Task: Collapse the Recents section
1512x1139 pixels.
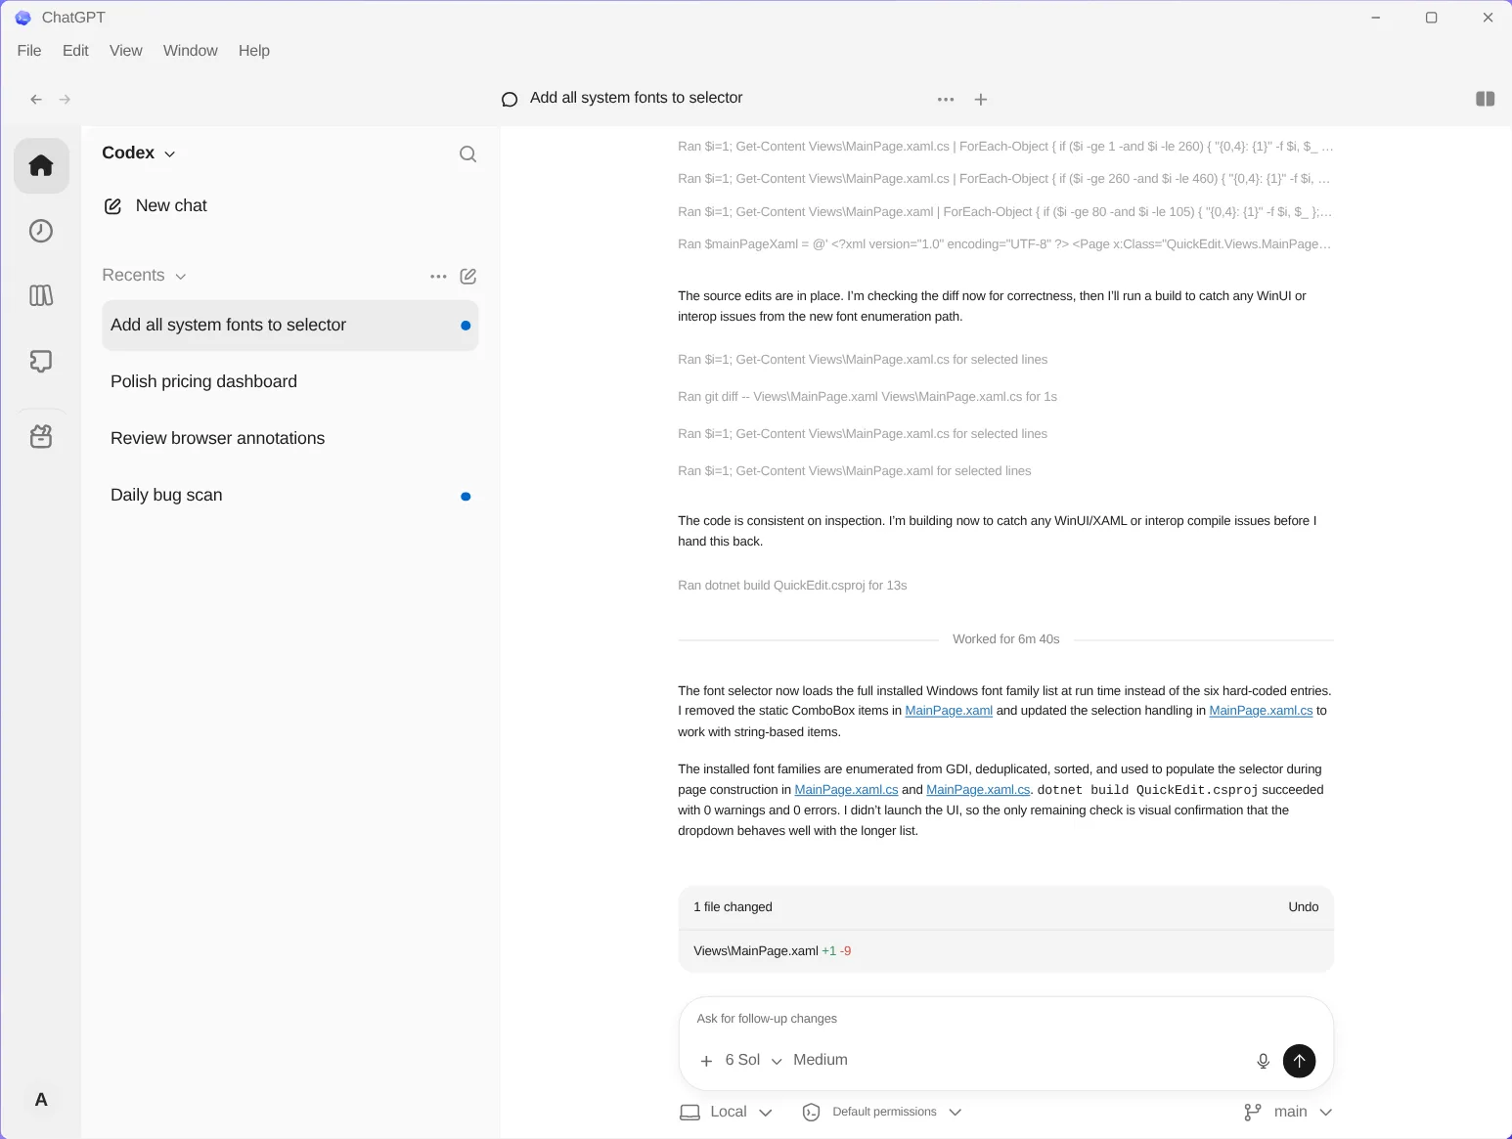Action: coord(144,276)
